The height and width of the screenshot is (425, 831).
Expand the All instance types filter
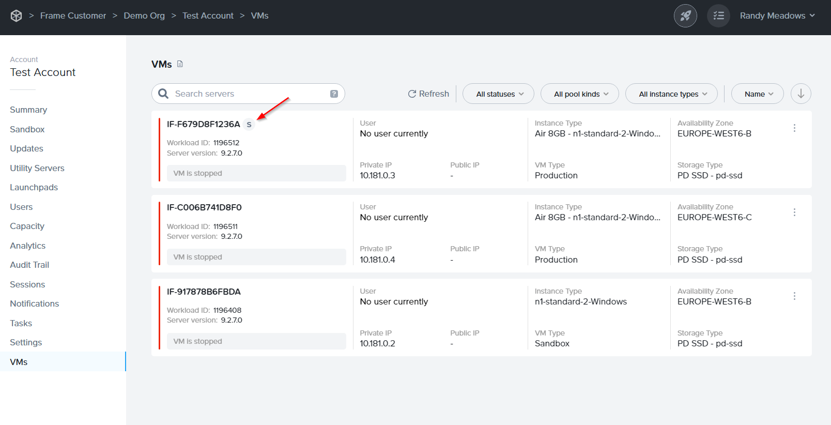pyautogui.click(x=671, y=94)
